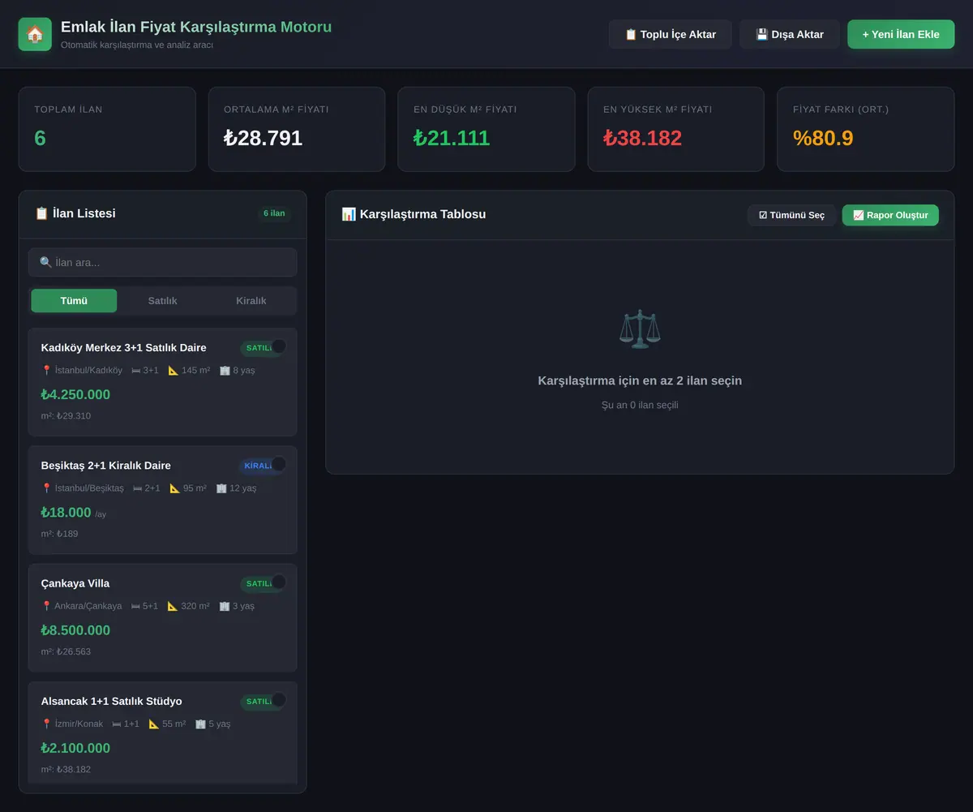Click the Kadıköy Merkez 3+1 Satılık Daire title
The width and height of the screenshot is (973, 812).
point(124,348)
